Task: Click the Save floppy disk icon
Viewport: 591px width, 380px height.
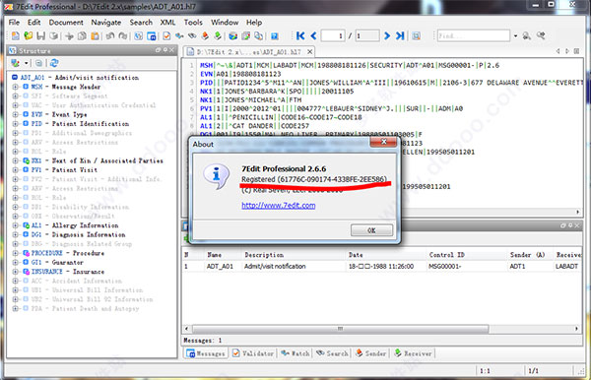Action: click(40, 35)
